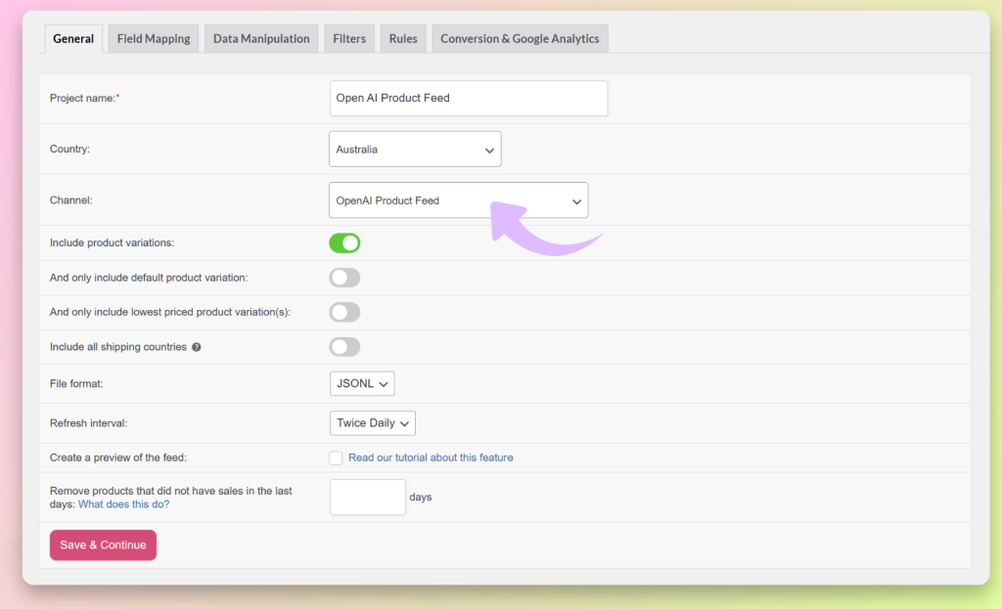
Task: Select the Filters tab
Action: [348, 38]
